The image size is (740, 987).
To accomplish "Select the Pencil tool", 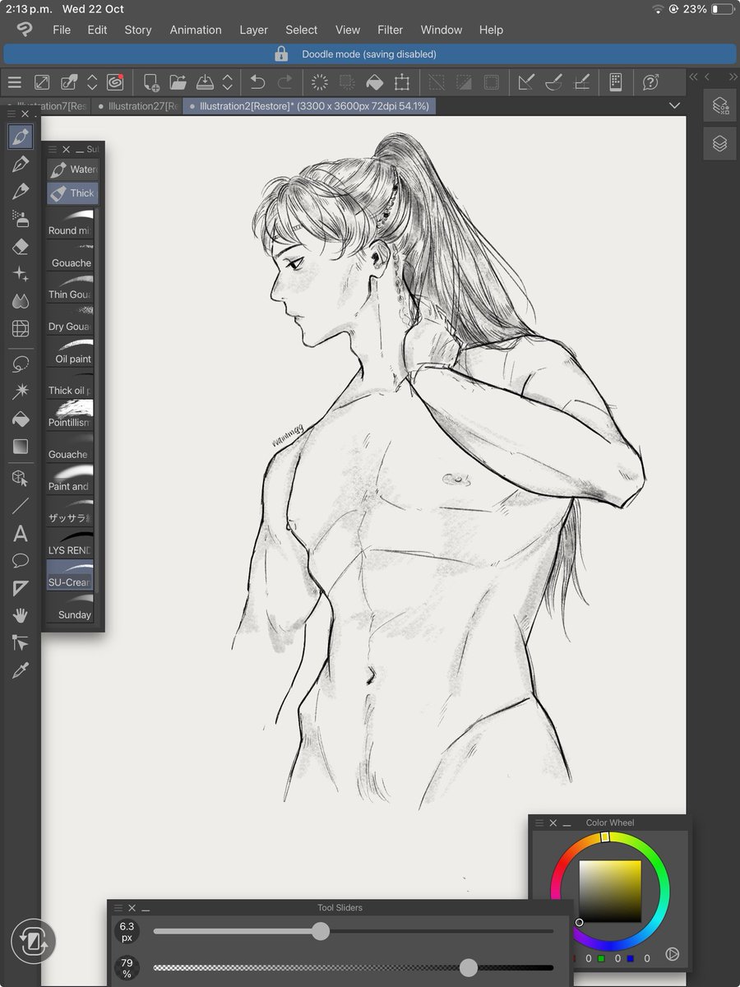I will tap(21, 192).
